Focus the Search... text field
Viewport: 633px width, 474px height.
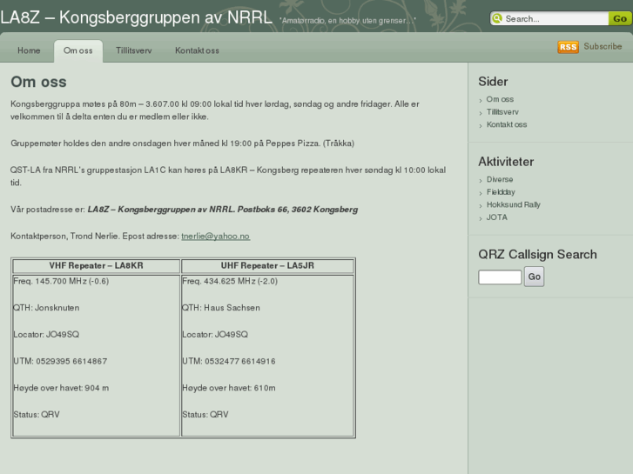point(556,19)
